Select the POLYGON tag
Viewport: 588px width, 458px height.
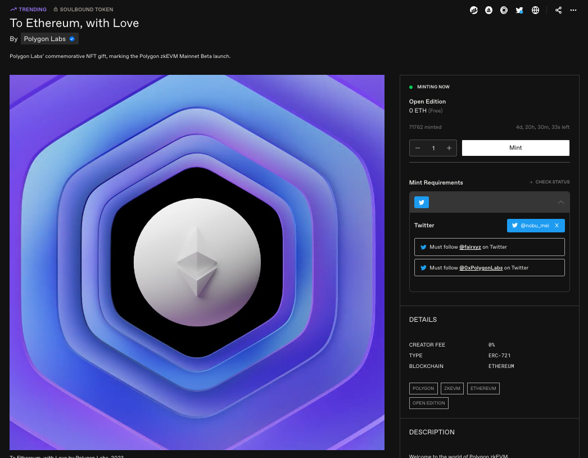[x=423, y=389]
